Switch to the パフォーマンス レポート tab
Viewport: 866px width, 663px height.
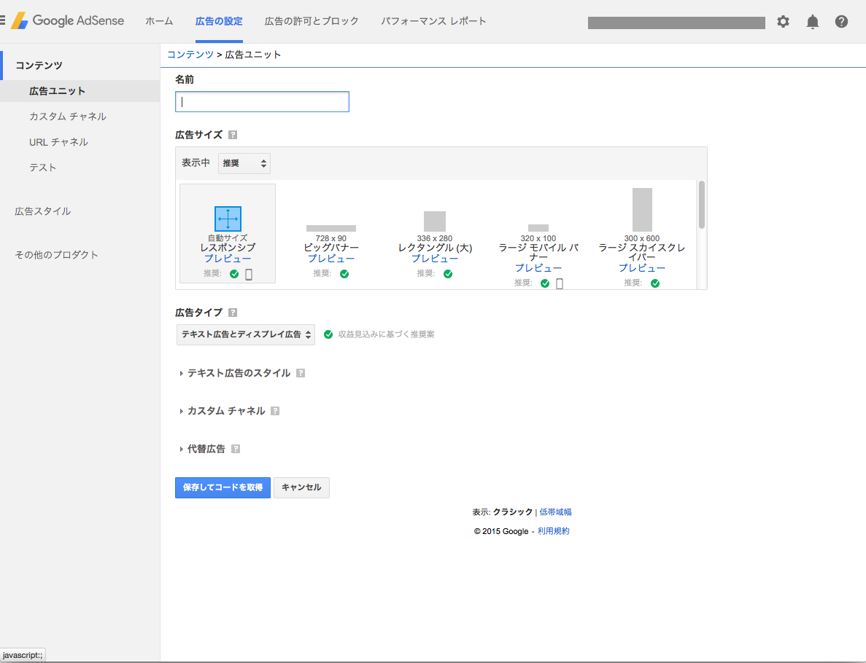point(433,22)
